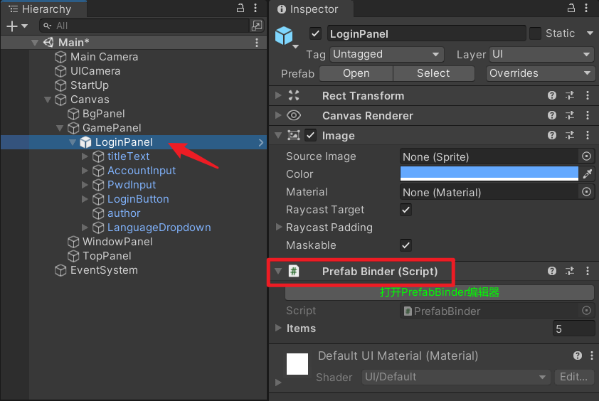Open Canvas Renderer preset selector
Image resolution: width=599 pixels, height=401 pixels.
click(570, 115)
